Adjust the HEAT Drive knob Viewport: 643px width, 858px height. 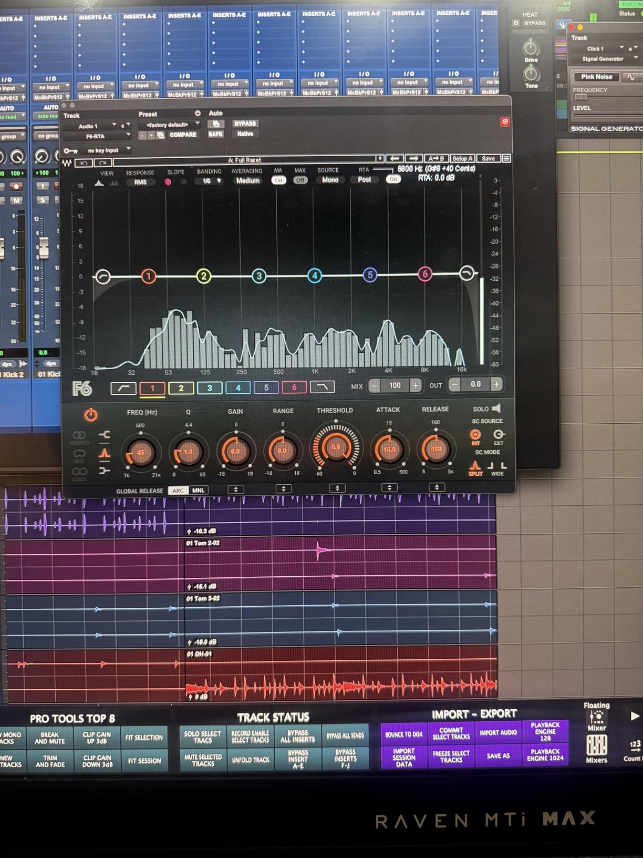point(531,49)
